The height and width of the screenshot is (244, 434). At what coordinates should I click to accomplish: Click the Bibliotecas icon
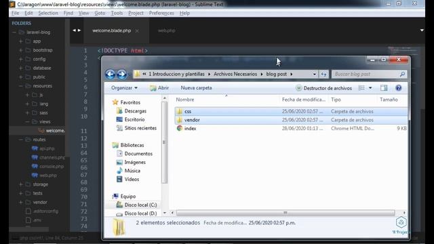coord(115,145)
